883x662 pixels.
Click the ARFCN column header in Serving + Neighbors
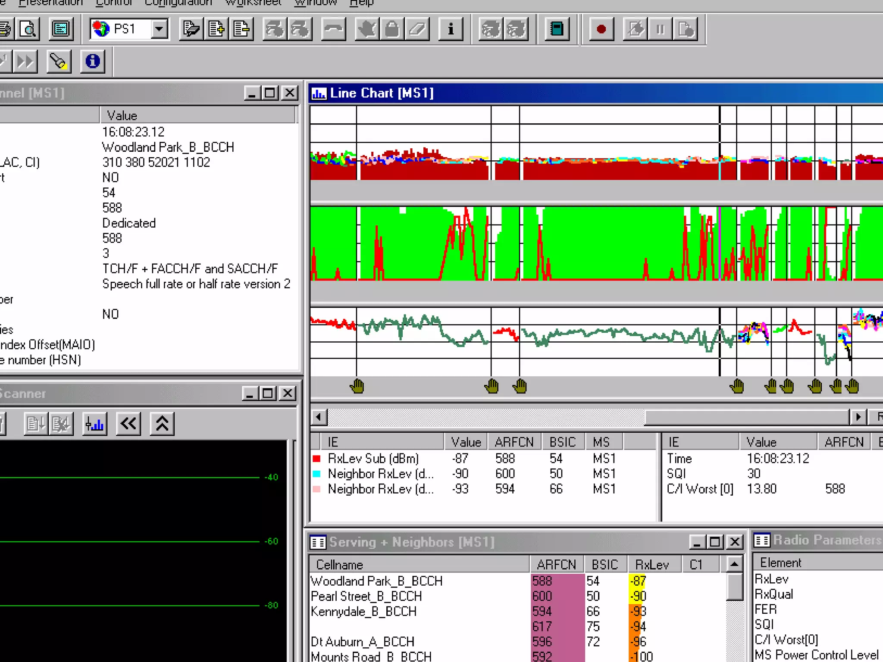[556, 565]
